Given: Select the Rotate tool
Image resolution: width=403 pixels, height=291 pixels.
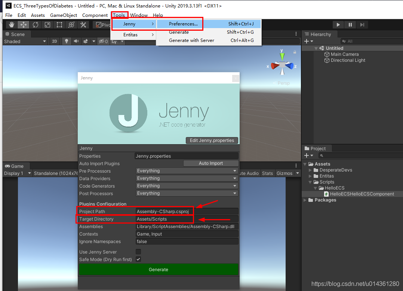Looking at the screenshot, I should (x=35, y=25).
